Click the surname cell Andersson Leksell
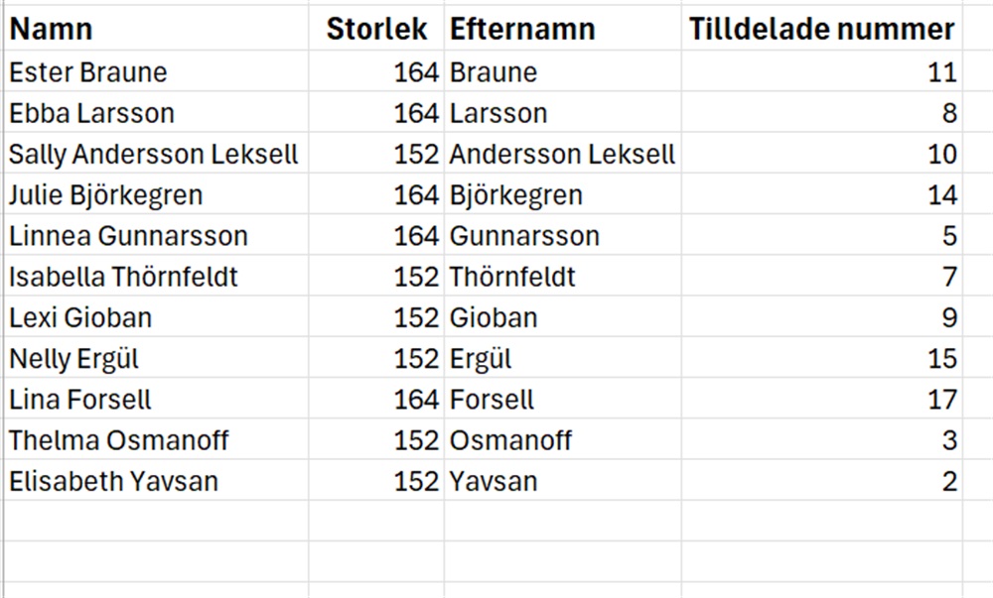The height and width of the screenshot is (598, 993). tap(562, 155)
